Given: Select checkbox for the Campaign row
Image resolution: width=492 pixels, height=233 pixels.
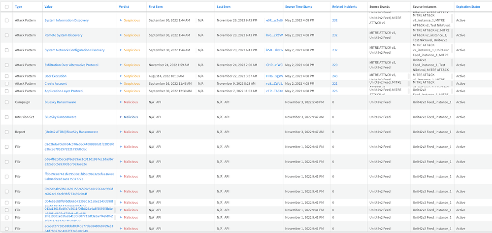Looking at the screenshot, I should [6, 102].
